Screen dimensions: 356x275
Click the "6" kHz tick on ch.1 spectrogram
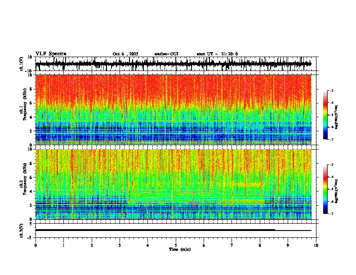click(x=31, y=103)
